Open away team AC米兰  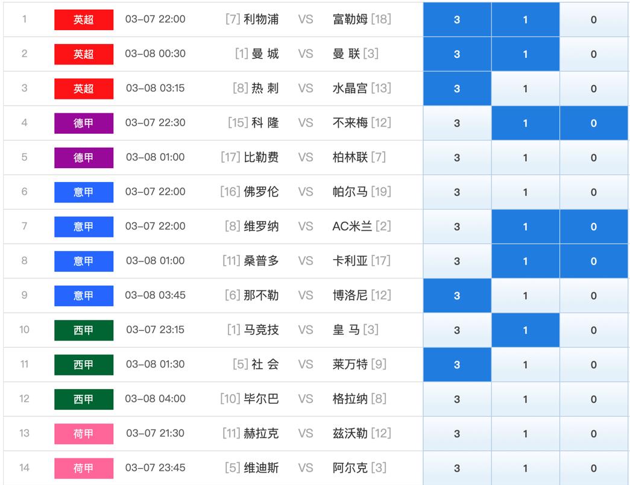(x=352, y=226)
